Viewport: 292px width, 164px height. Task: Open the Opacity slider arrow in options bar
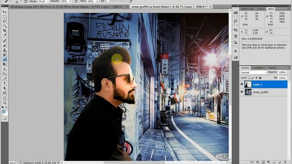pyautogui.click(x=71, y=1)
